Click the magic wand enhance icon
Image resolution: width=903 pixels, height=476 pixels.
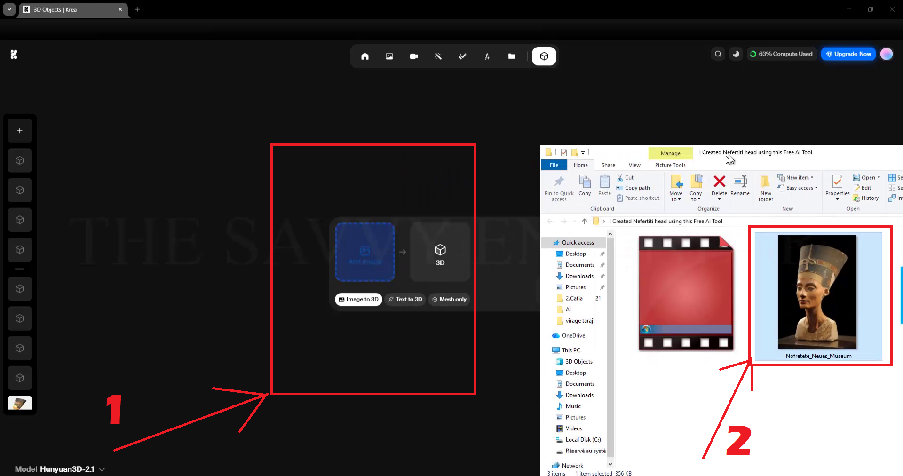click(x=438, y=56)
